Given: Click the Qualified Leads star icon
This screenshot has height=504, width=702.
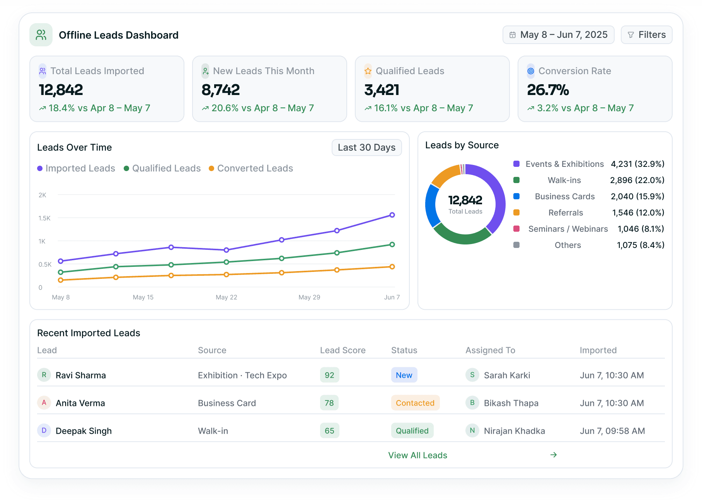Looking at the screenshot, I should [x=368, y=71].
